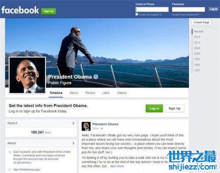Click the green Sign Up button in header
The image size is (220, 173).
tap(49, 11)
